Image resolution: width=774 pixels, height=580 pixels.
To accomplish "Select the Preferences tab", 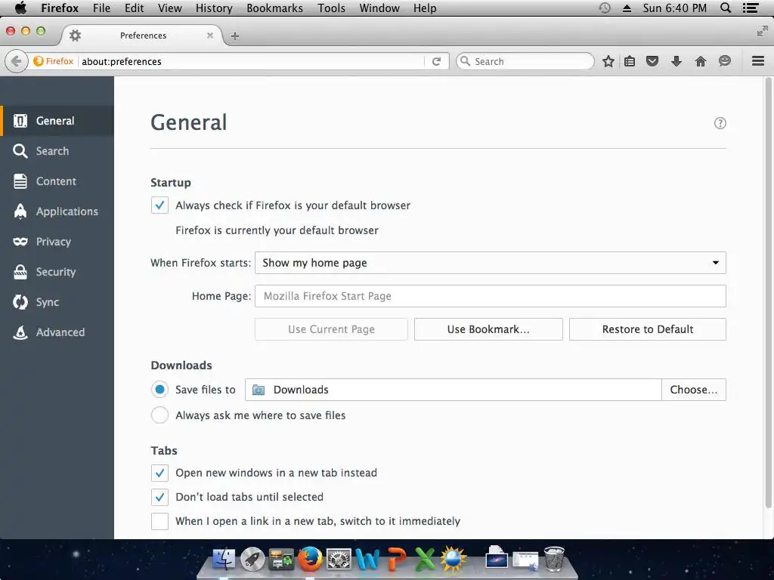I will point(143,35).
